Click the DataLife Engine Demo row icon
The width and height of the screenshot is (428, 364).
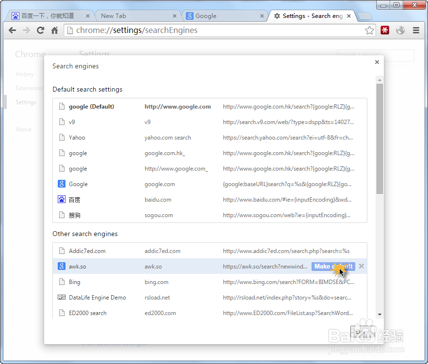[x=62, y=297]
